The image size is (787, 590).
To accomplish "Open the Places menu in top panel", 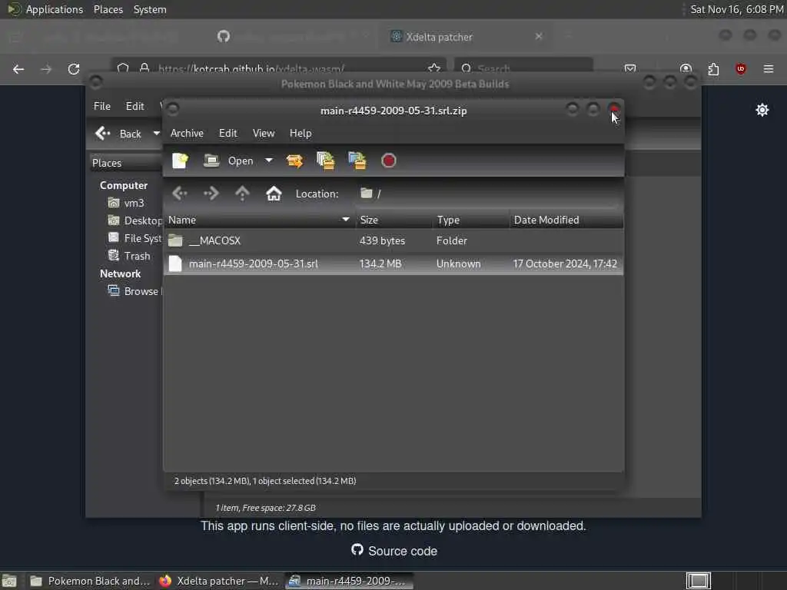I will [108, 9].
